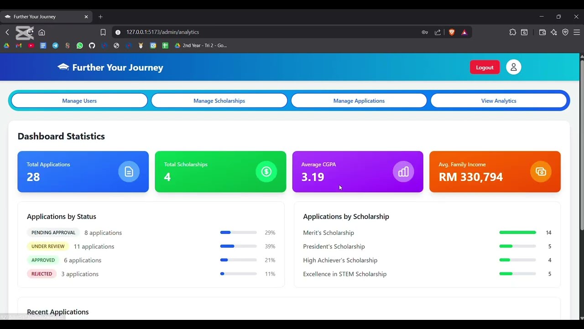Viewport: 584px width, 329px height.
Task: Bookmark this page with the bookmark icon
Action: pos(103,32)
